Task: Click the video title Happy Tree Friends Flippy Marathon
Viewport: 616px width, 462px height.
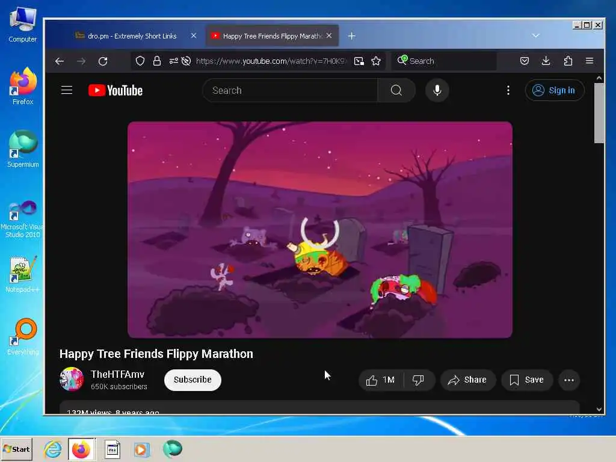Action: coord(156,354)
